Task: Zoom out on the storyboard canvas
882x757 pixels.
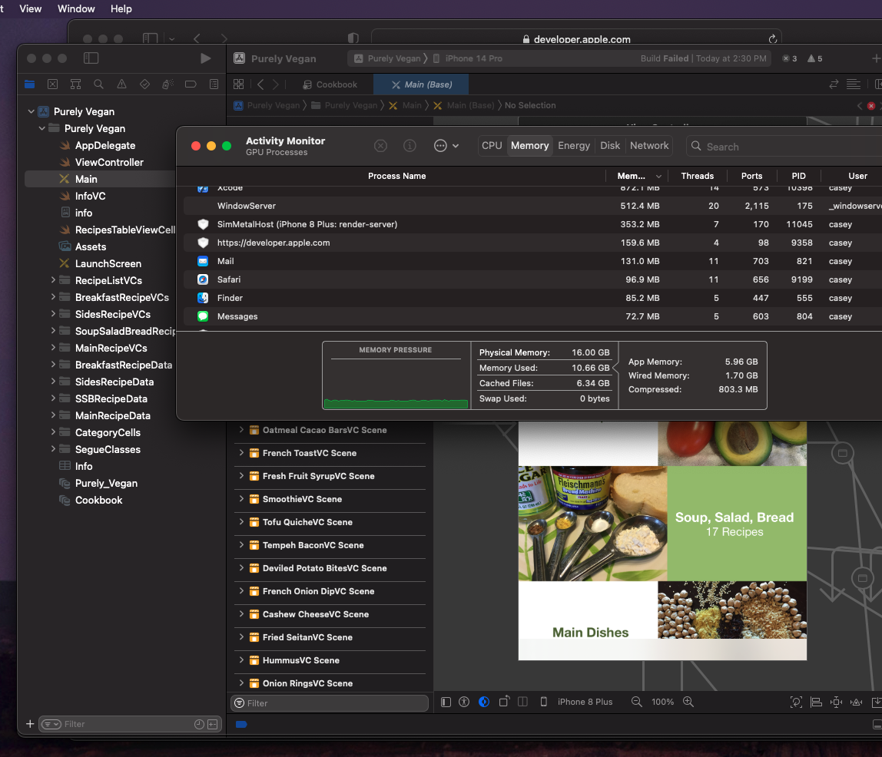Action: pyautogui.click(x=636, y=702)
